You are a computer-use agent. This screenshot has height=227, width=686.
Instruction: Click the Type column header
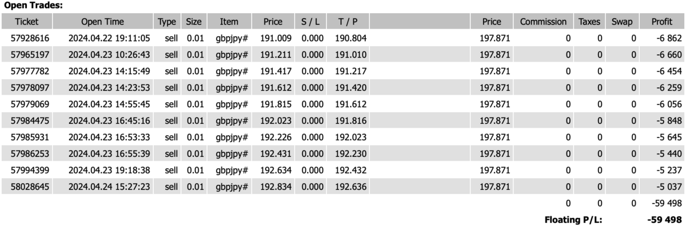point(167,22)
